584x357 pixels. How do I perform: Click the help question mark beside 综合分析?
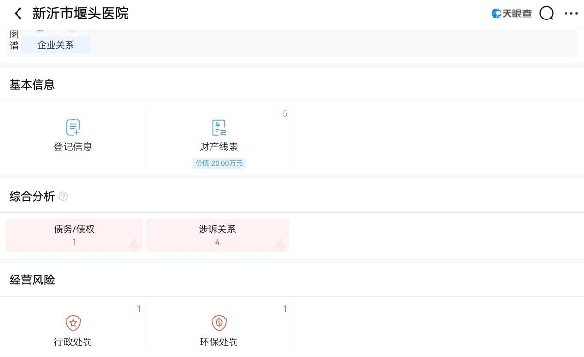(x=63, y=196)
